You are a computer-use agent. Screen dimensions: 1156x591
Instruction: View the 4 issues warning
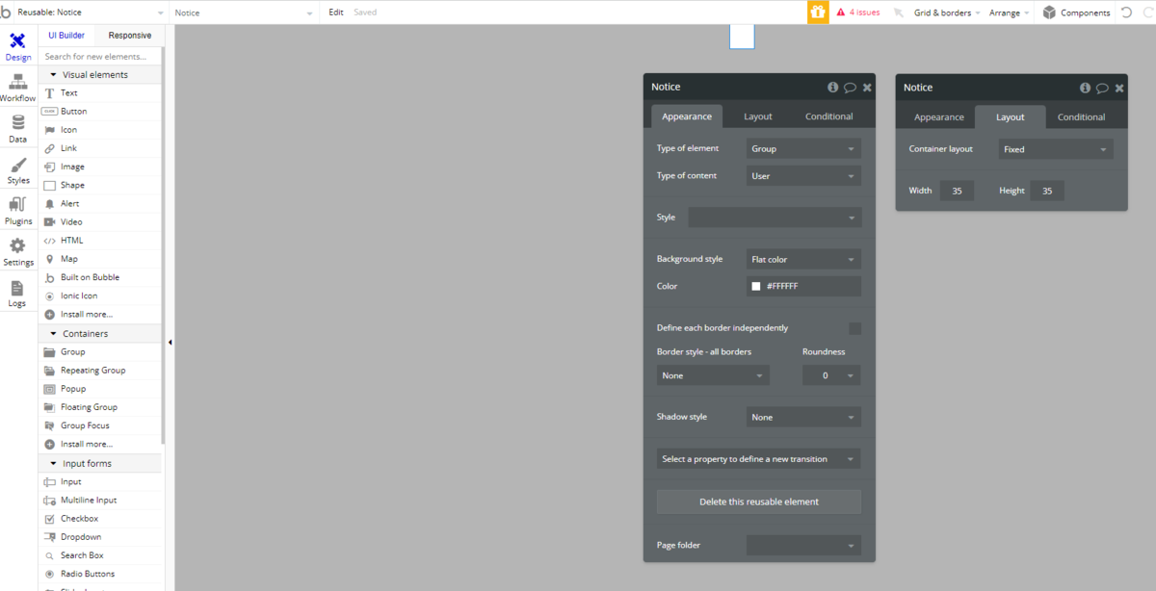pos(857,13)
